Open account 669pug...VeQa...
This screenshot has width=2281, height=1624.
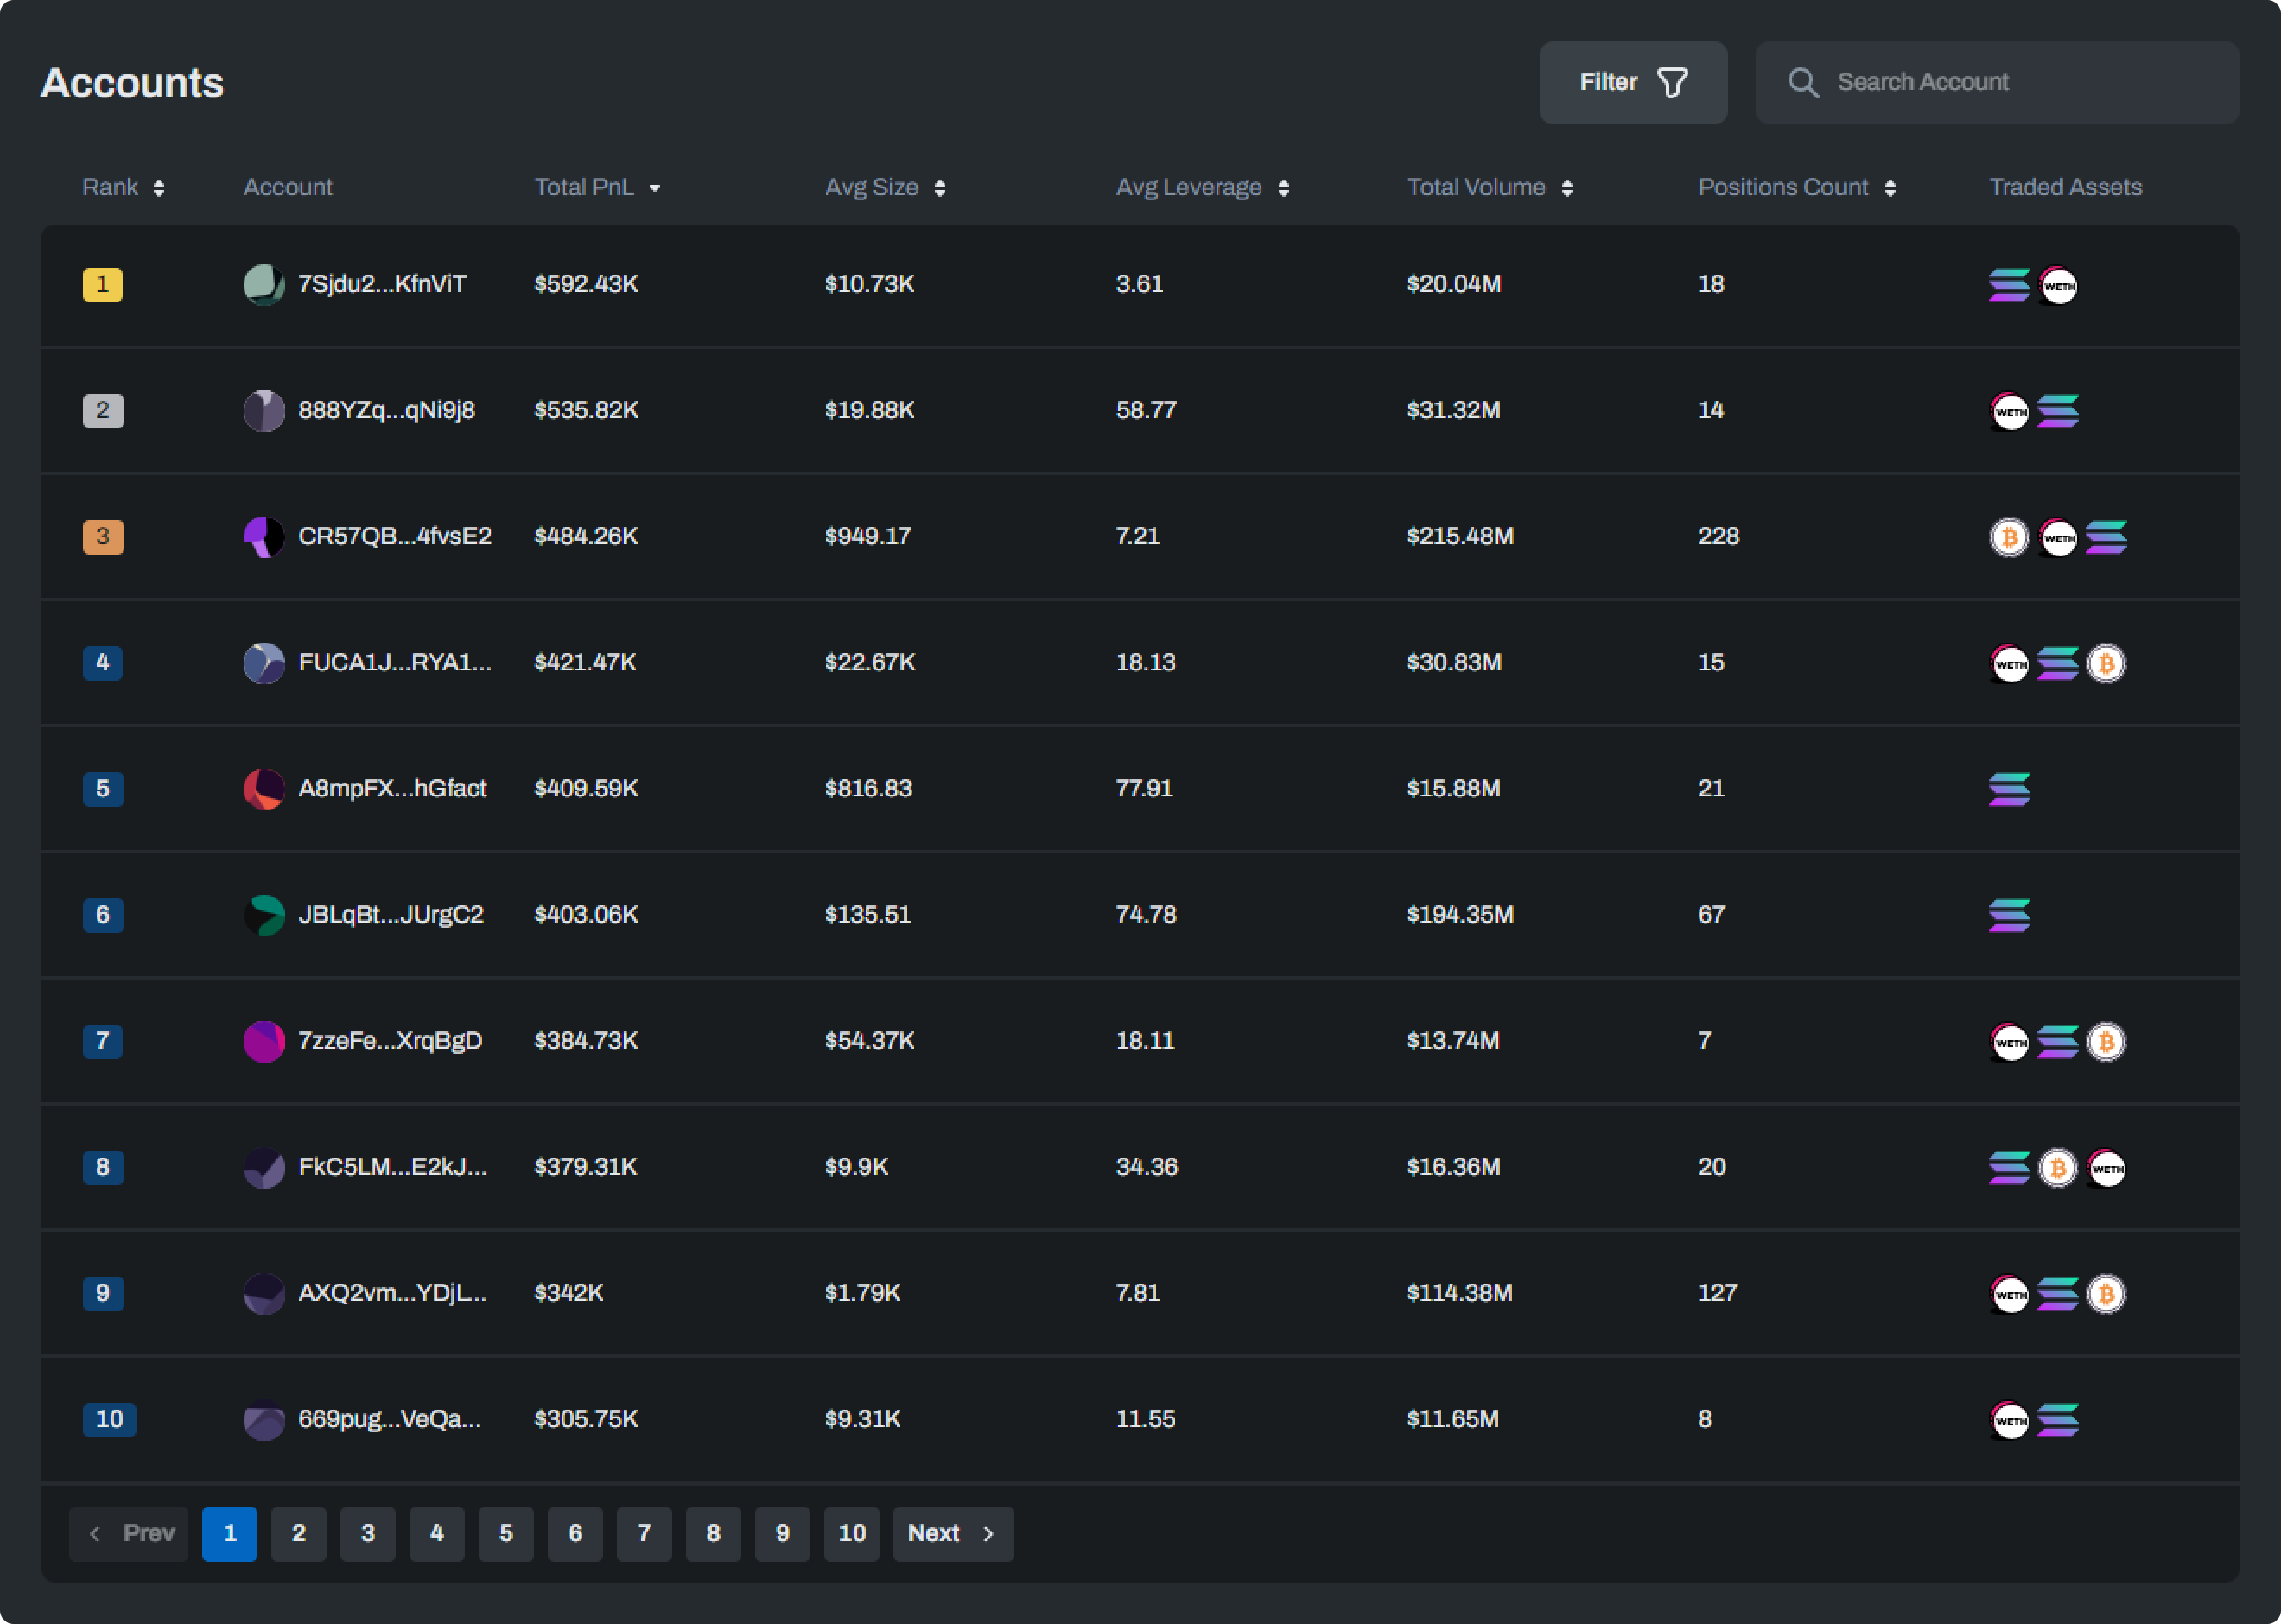(x=389, y=1418)
